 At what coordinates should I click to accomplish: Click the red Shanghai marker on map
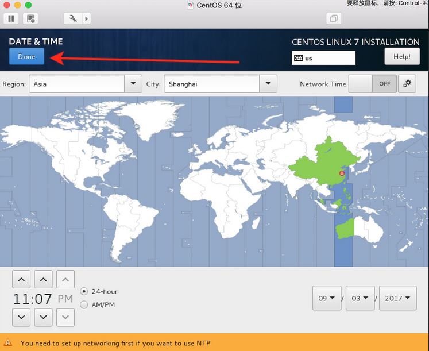click(x=342, y=173)
